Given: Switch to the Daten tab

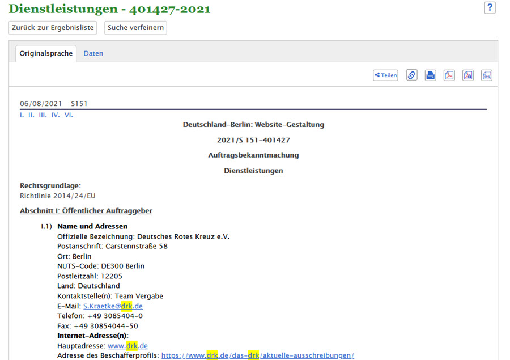Looking at the screenshot, I should (93, 53).
